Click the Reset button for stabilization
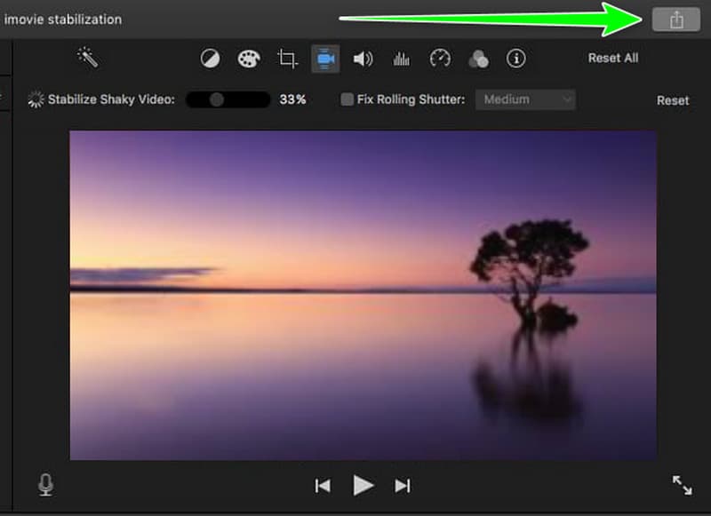Screen dimensions: 711x516 tap(673, 100)
